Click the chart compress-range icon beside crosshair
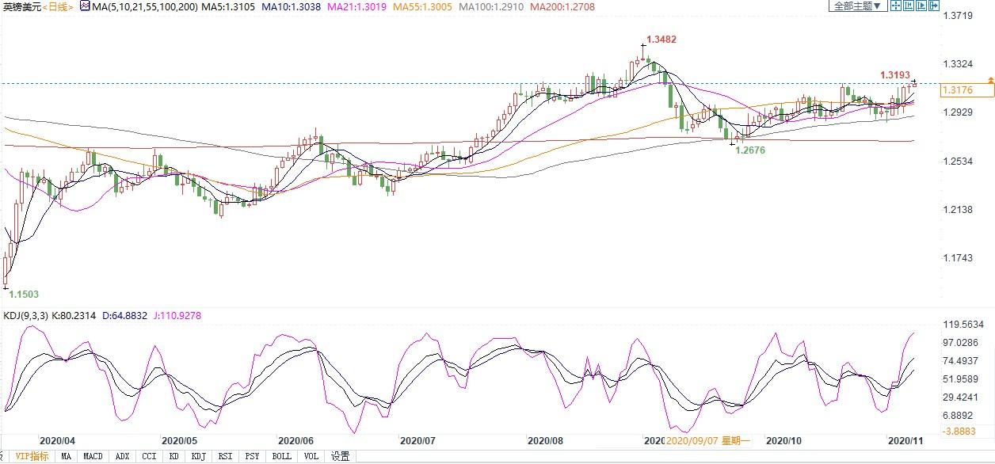Screen dimensions: 995x464 pyautogui.click(x=909, y=6)
